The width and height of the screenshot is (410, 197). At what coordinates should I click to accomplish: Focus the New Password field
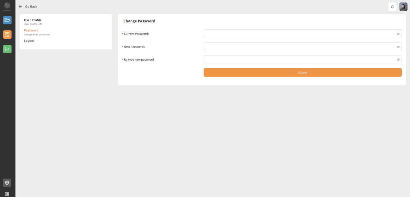303,47
